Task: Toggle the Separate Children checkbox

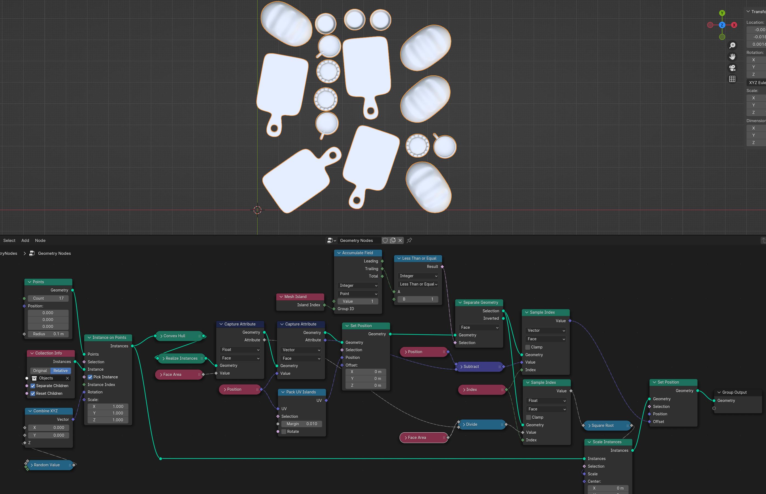Action: [33, 386]
